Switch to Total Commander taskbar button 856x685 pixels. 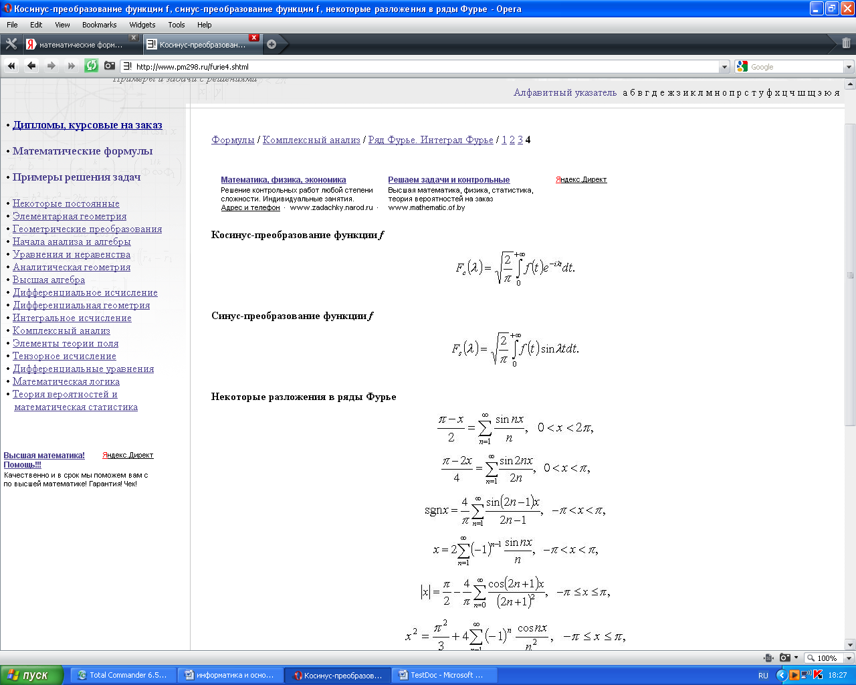[x=122, y=675]
